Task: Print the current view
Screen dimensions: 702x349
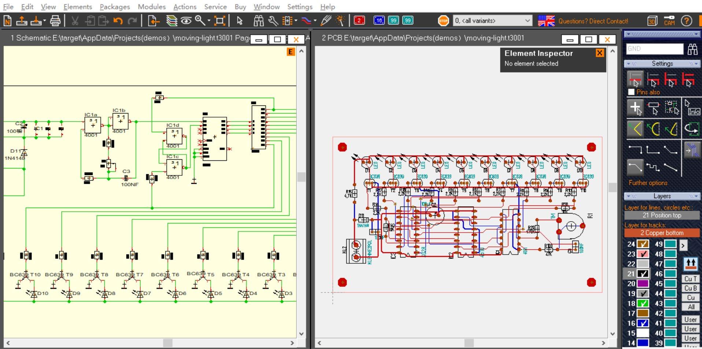Action: [x=55, y=21]
